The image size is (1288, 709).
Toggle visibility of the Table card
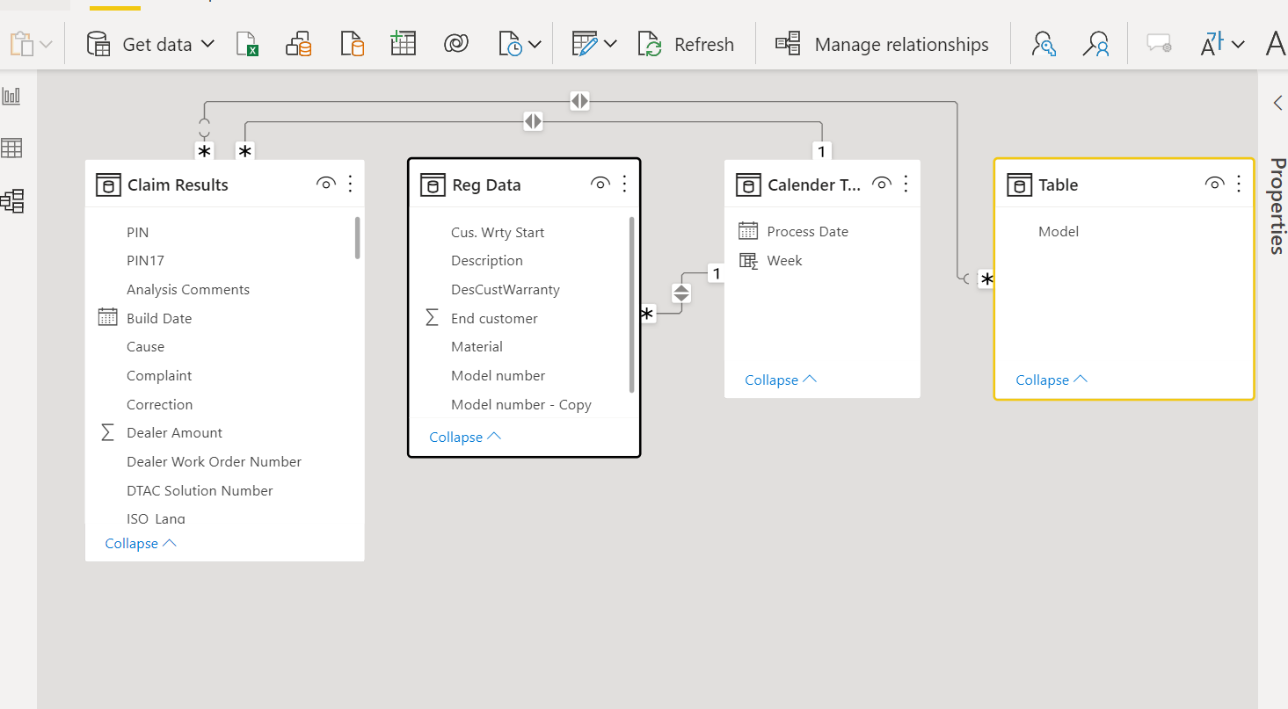click(x=1214, y=184)
